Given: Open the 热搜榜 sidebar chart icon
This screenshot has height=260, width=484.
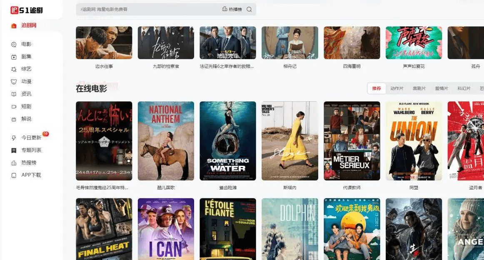Looking at the screenshot, I should pos(14,163).
